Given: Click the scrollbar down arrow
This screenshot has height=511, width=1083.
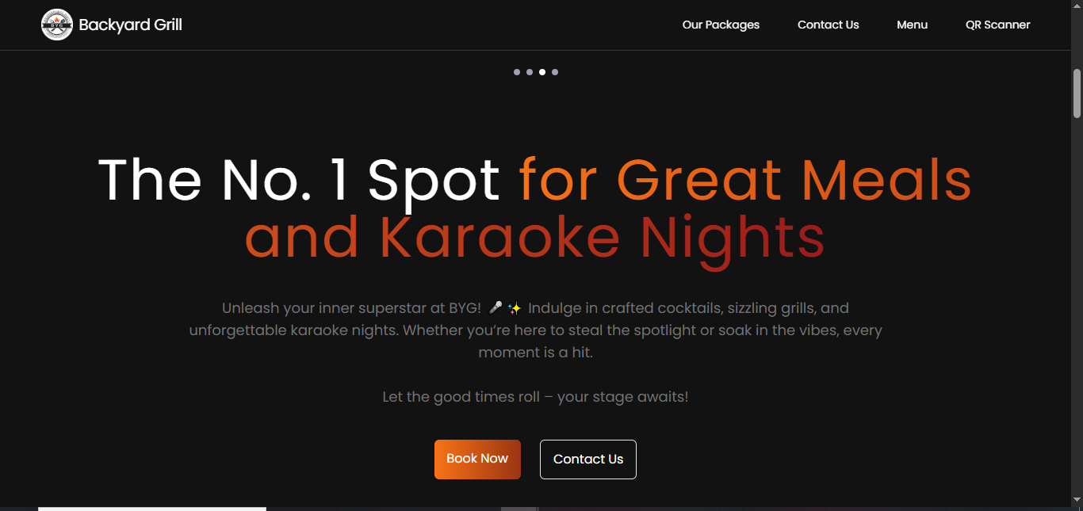Looking at the screenshot, I should point(1077,500).
